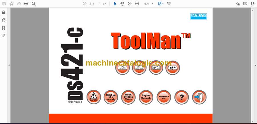Click the scrolling mode download-style icon
Screen dimensions: 257x124
click(169, 4)
